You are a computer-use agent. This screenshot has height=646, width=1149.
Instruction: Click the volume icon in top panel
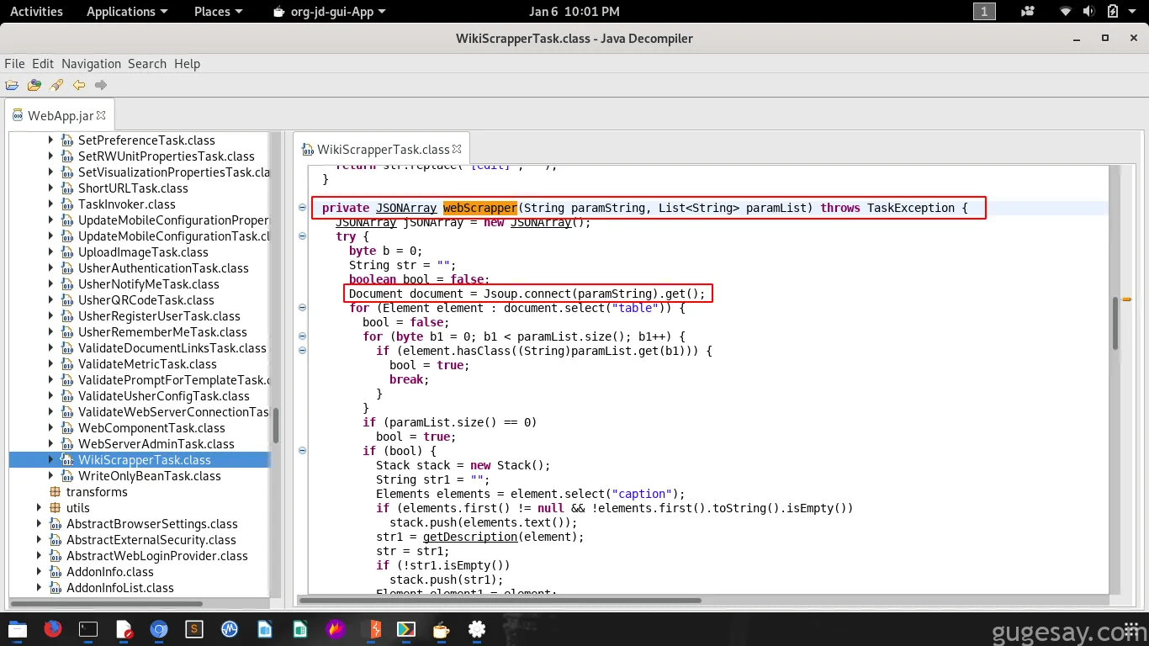[x=1089, y=12]
